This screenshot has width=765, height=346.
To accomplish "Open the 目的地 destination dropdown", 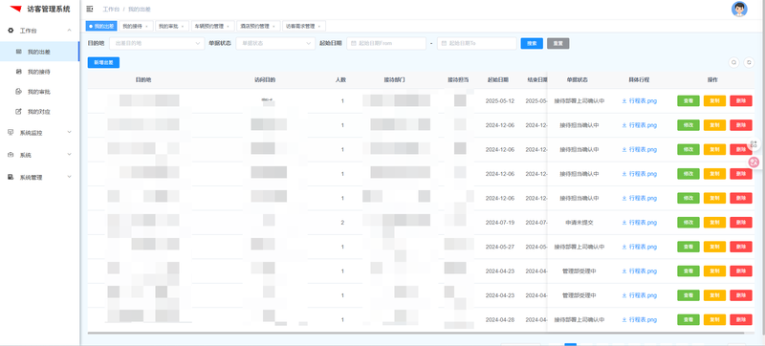I will click(157, 43).
